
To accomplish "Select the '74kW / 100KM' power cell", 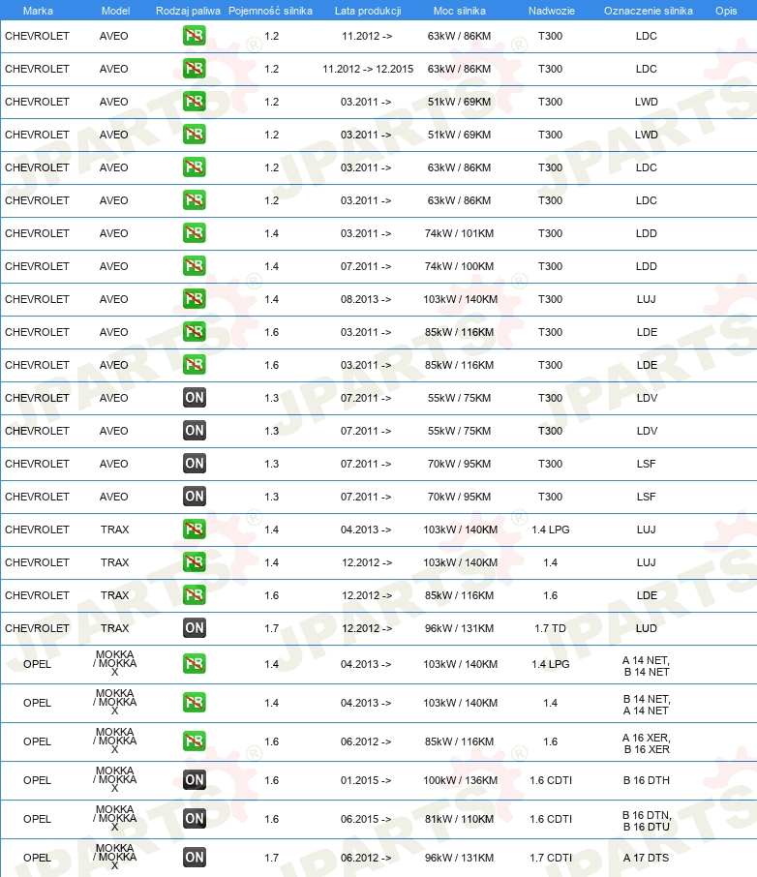I will pyautogui.click(x=460, y=266).
